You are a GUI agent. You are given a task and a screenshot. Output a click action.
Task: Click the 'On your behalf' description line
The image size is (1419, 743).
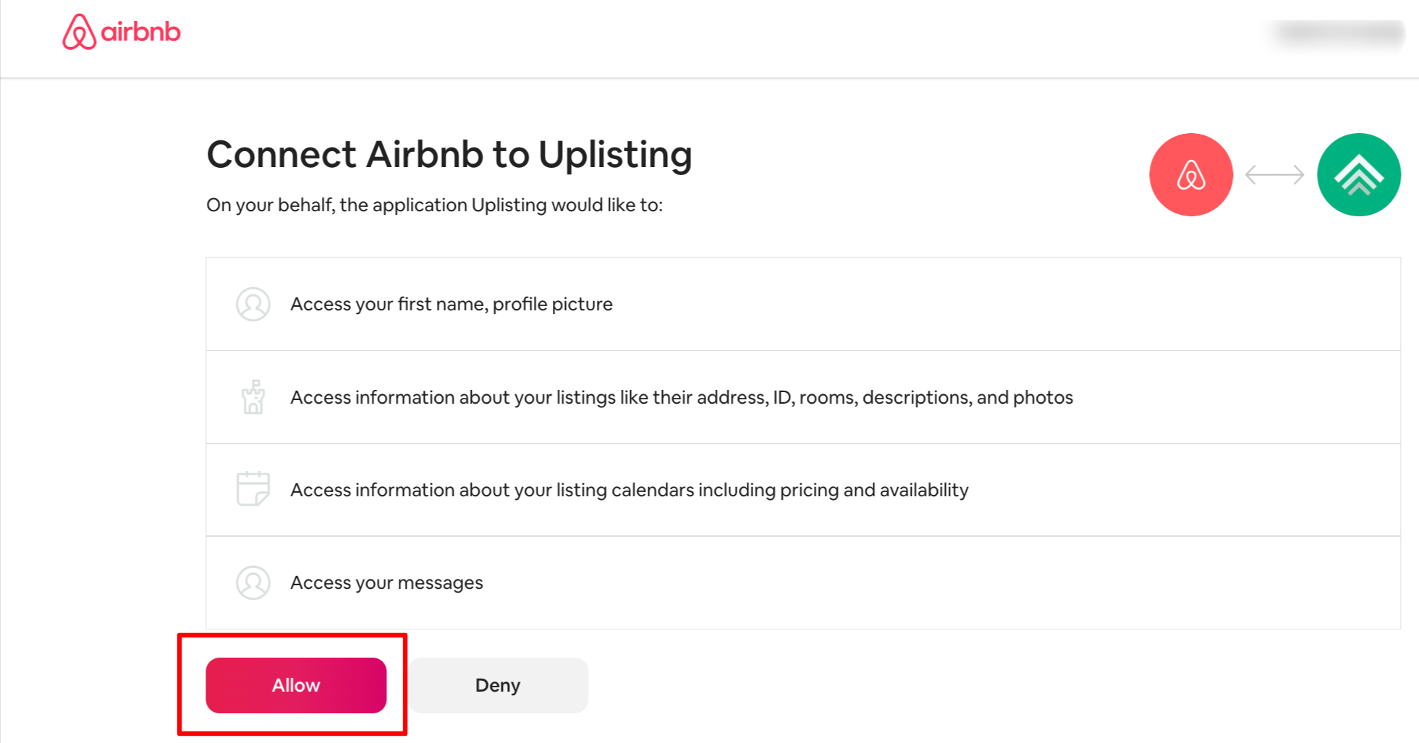[x=434, y=205]
